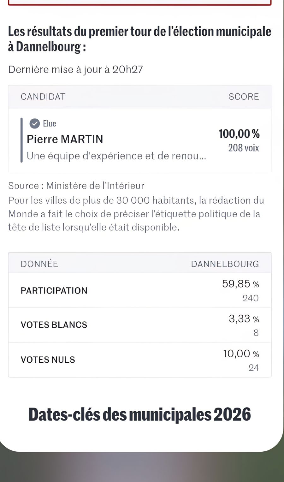Click the Elue checkmark icon

pos(34,123)
